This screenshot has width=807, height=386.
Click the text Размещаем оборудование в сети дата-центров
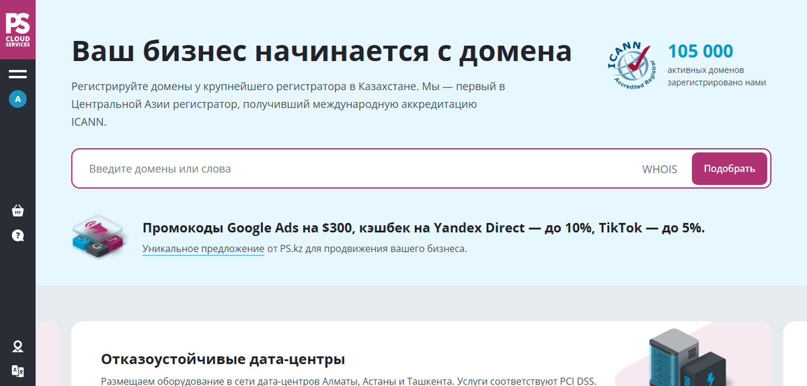348,381
